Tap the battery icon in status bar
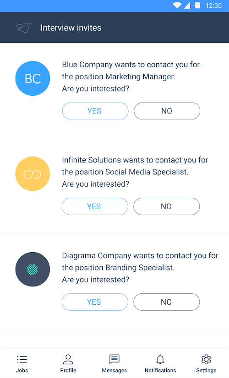Viewport: 229px width, 378px height. point(197,5)
